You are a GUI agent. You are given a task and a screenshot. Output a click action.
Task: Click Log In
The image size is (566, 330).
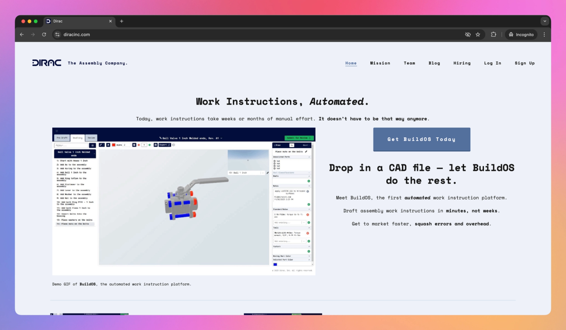[x=493, y=63]
